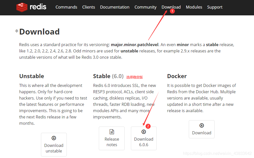254x158 pixels.
Task: Open the Modules nav item
Action: tap(194, 7)
